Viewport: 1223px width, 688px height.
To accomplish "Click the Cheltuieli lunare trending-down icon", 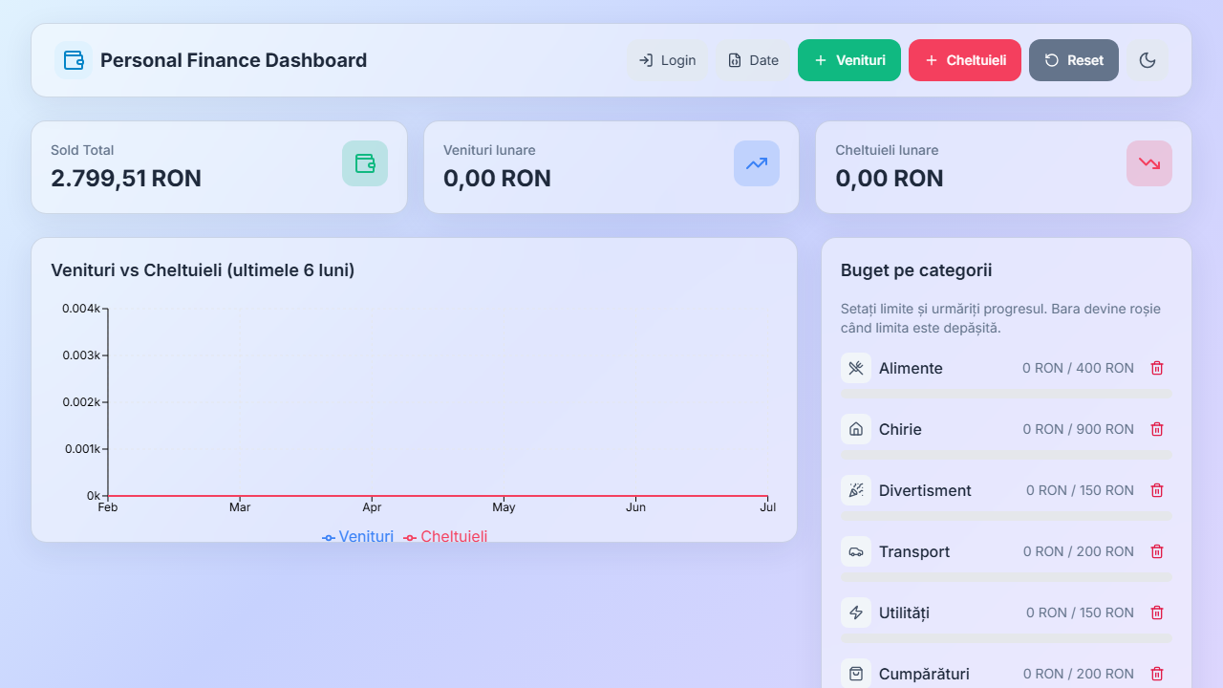I will (x=1149, y=163).
